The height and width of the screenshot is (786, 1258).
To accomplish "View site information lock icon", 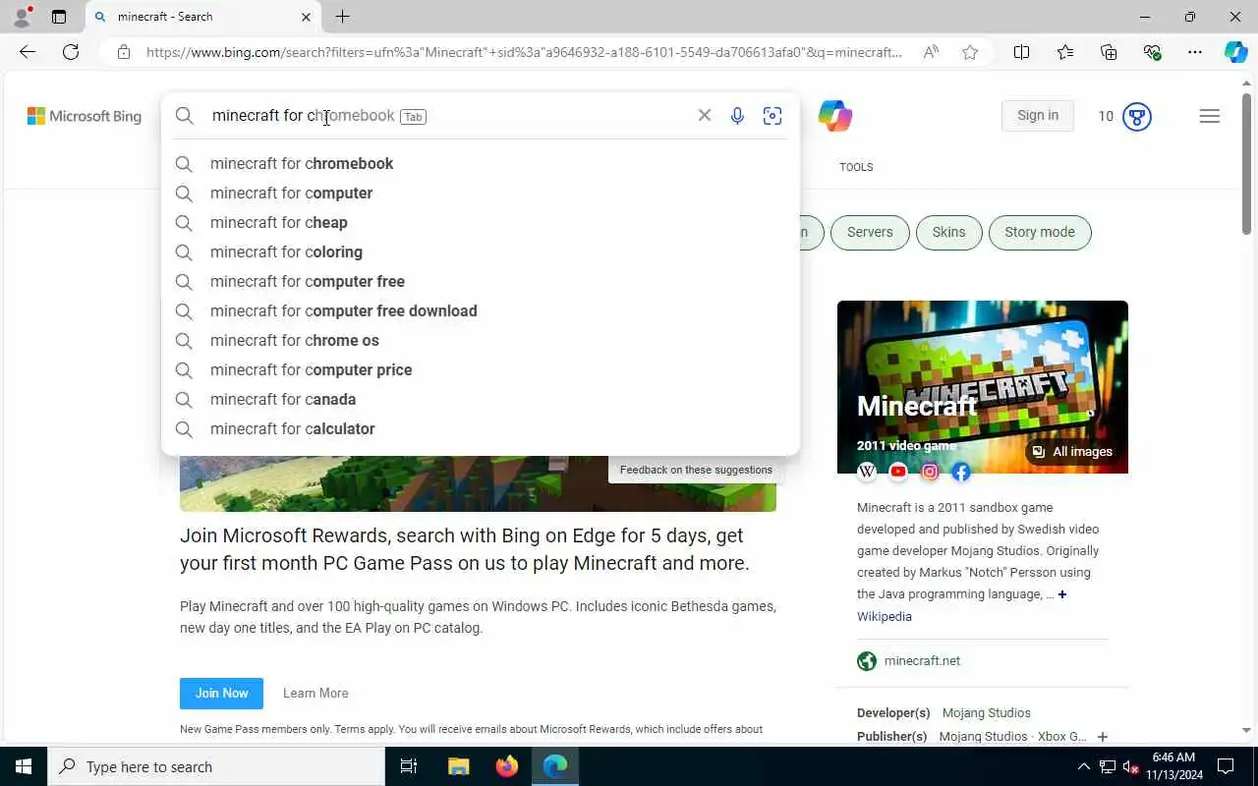I will coord(124,52).
